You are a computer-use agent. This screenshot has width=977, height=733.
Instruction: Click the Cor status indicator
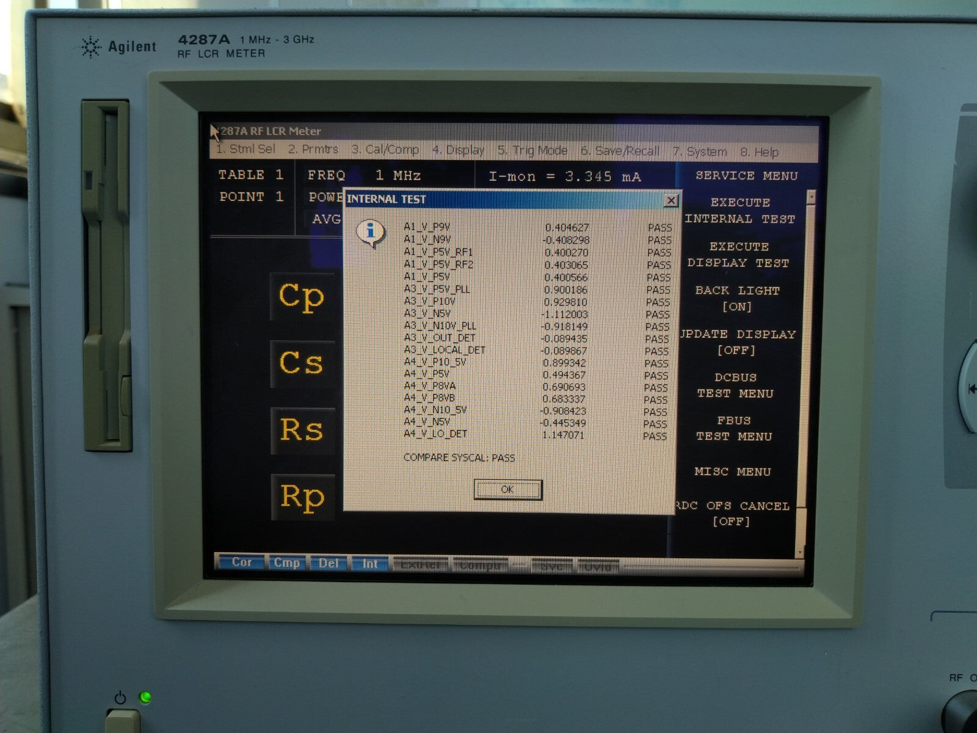click(241, 562)
